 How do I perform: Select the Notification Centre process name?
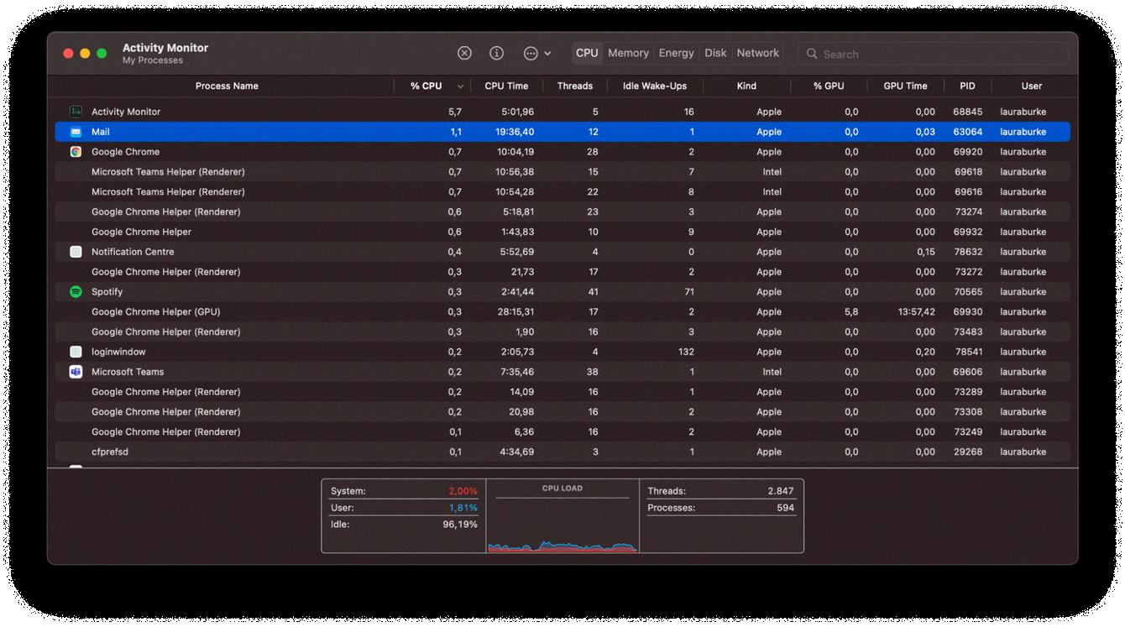click(133, 252)
